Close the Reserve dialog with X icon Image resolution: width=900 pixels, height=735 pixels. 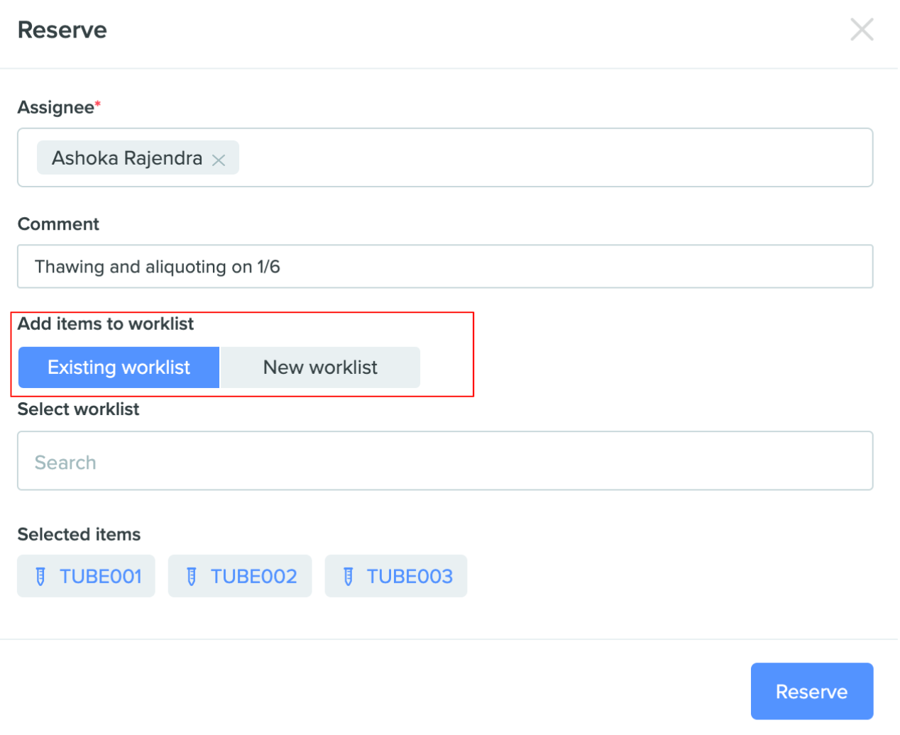[862, 30]
